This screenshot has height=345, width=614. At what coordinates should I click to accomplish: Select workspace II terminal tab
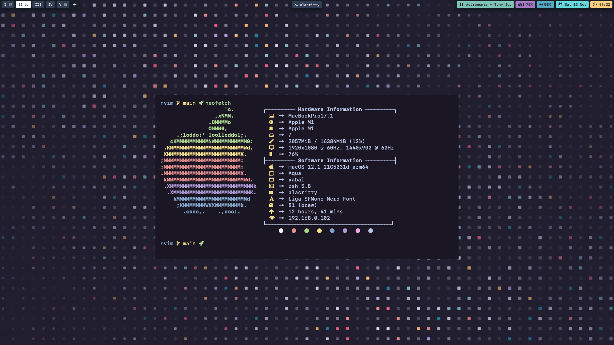point(23,4)
